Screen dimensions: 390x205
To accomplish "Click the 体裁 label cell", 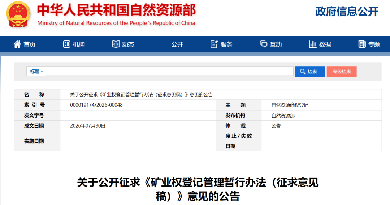I will [x=239, y=126].
